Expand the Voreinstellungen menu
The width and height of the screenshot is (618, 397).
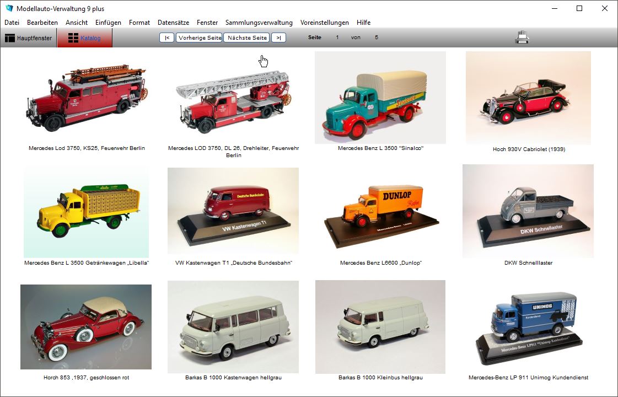[x=324, y=23]
